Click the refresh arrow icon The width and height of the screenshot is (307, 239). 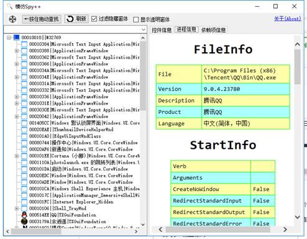[70, 19]
